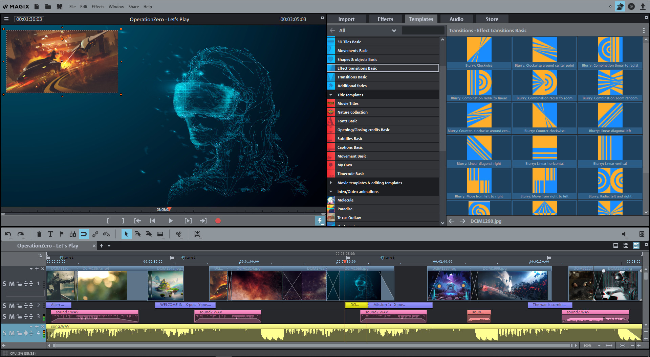Select the magnet snap tool
Viewport: 650px width, 357px height.
click(x=84, y=234)
